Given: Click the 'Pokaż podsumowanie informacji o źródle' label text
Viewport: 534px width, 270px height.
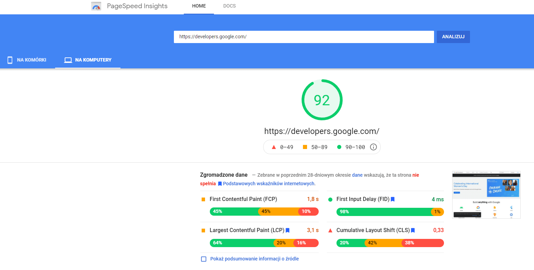Looking at the screenshot, I should pyautogui.click(x=255, y=259).
